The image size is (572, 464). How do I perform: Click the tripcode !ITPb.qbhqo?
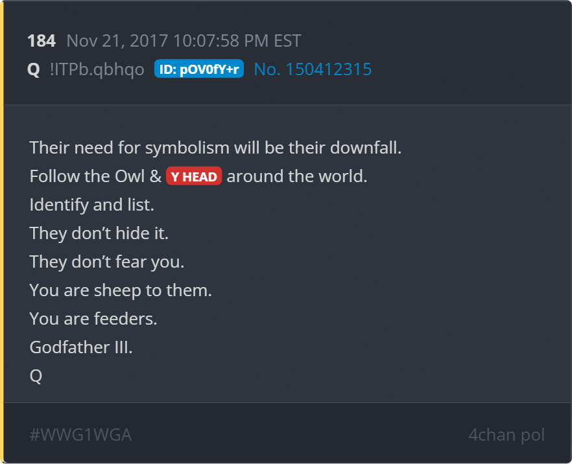[97, 69]
